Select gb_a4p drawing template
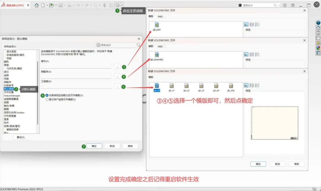 pos(231,87)
